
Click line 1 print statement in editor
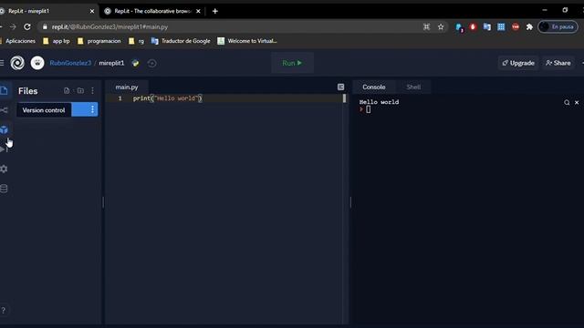click(x=168, y=98)
